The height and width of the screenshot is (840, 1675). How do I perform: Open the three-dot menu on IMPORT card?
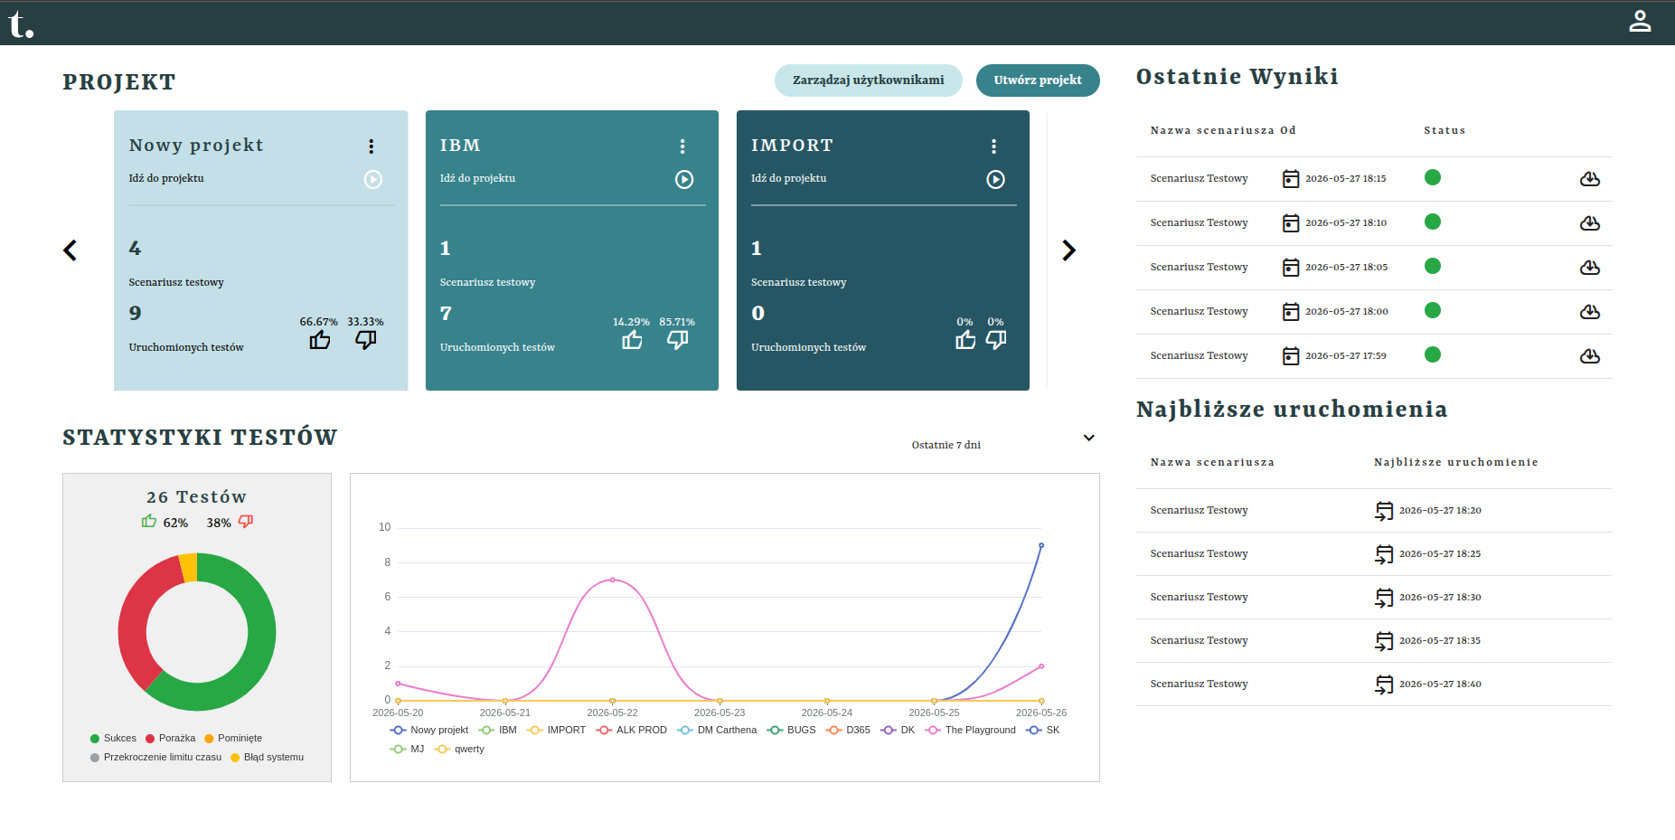pyautogui.click(x=993, y=146)
